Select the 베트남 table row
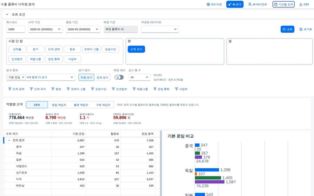The width and height of the screenshot is (314, 196). (x=82, y=186)
